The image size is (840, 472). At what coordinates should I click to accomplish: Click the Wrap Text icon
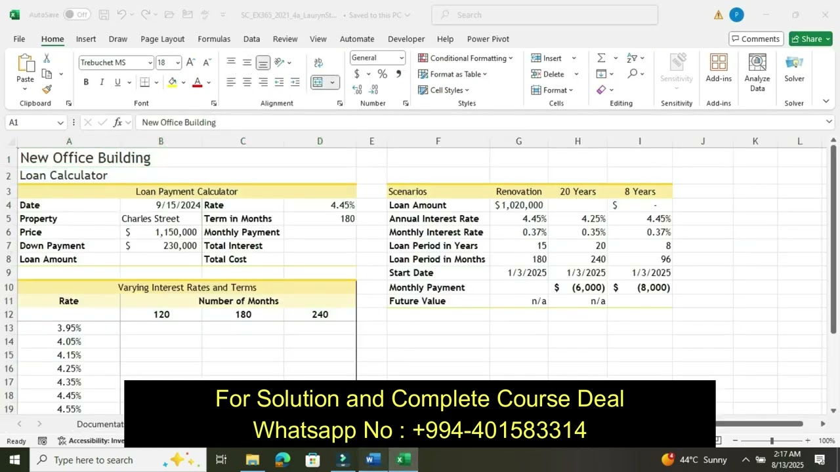coord(318,62)
